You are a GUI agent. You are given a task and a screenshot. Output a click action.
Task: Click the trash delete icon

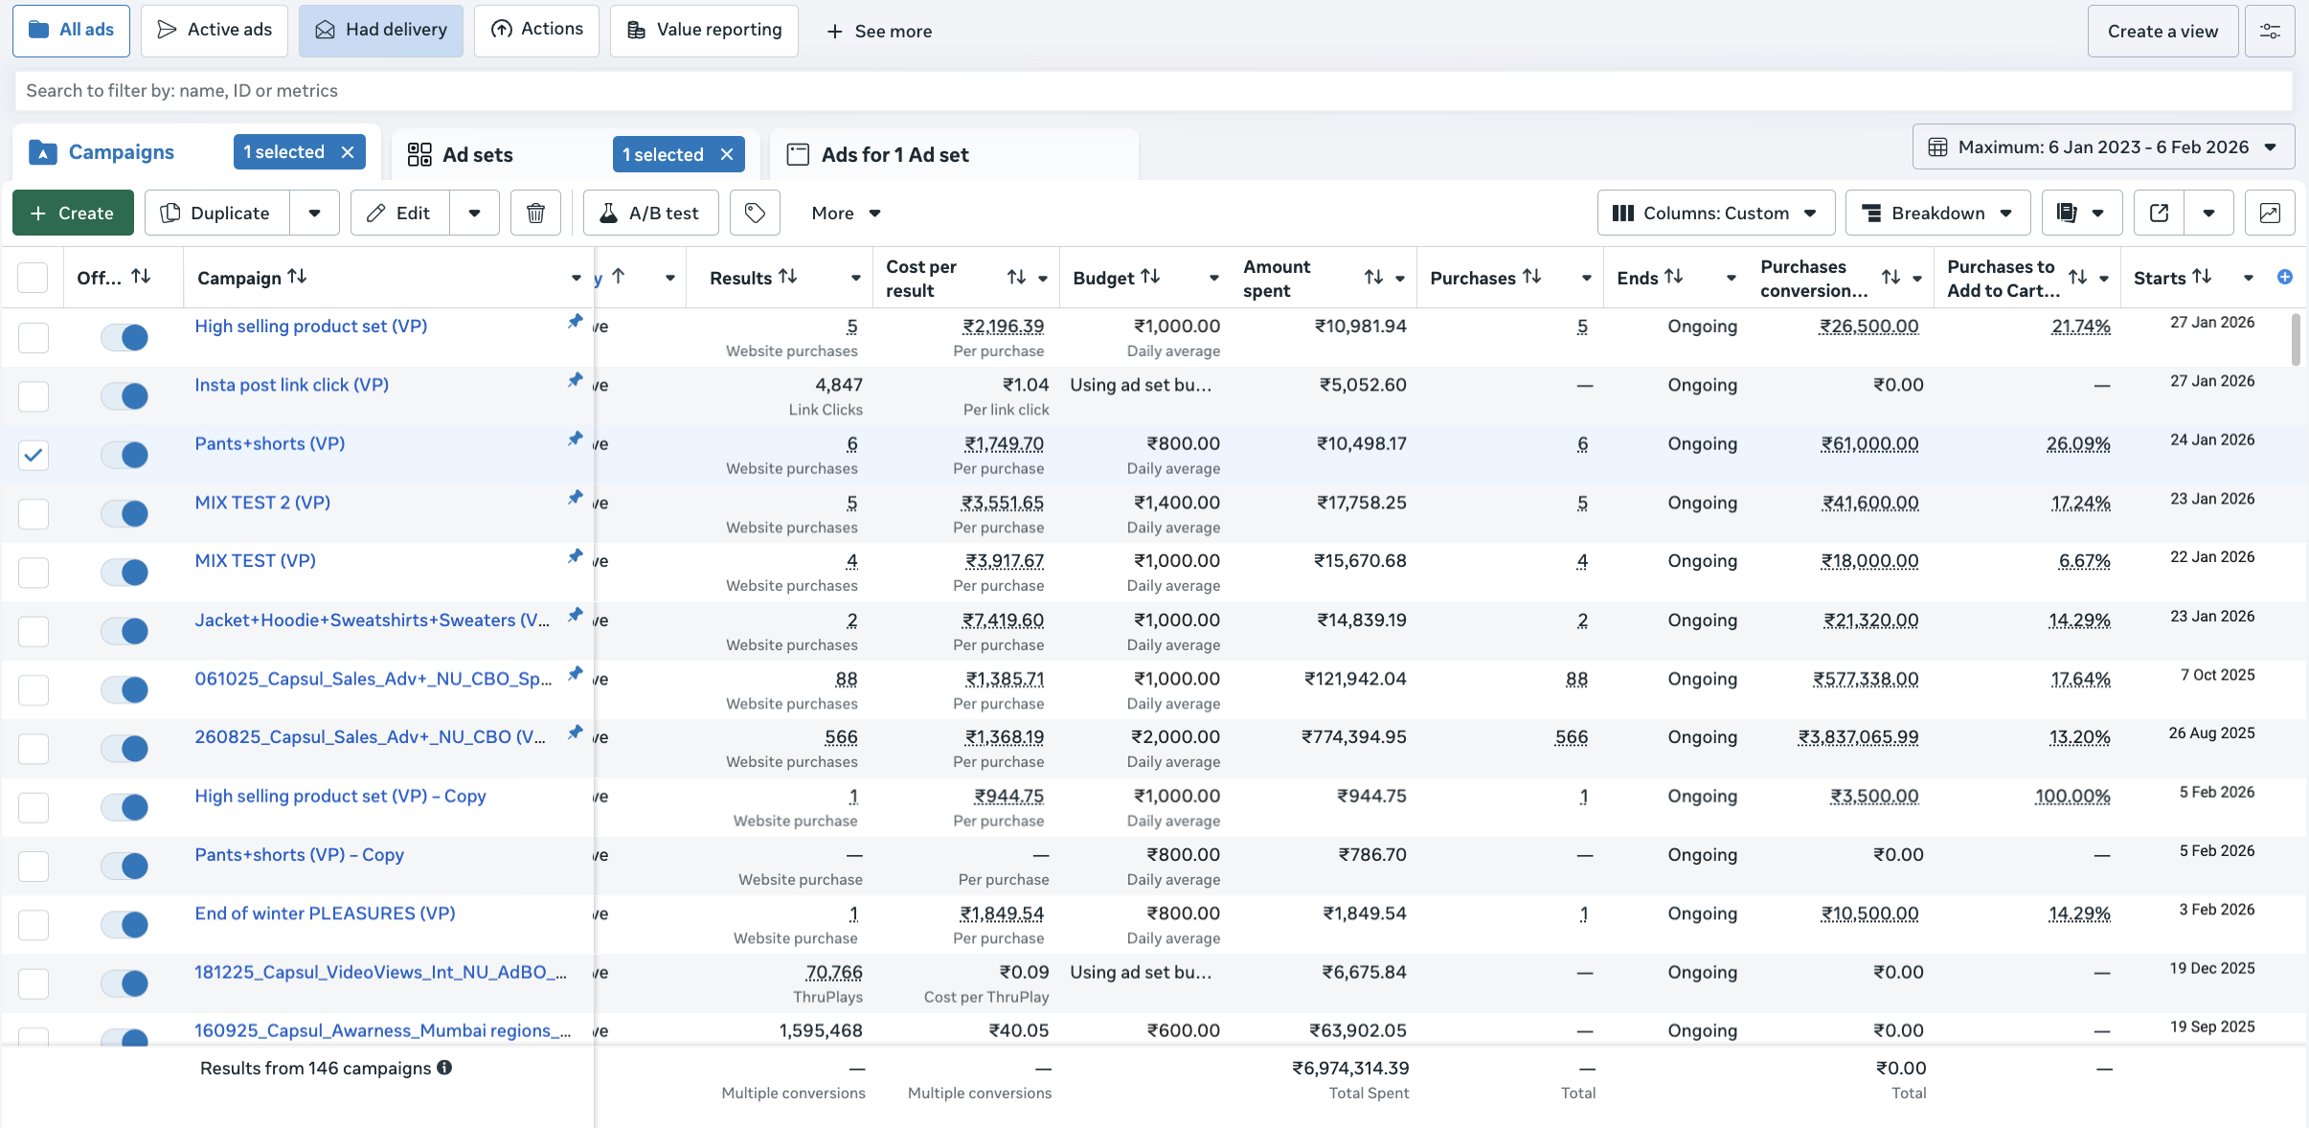pyautogui.click(x=535, y=213)
